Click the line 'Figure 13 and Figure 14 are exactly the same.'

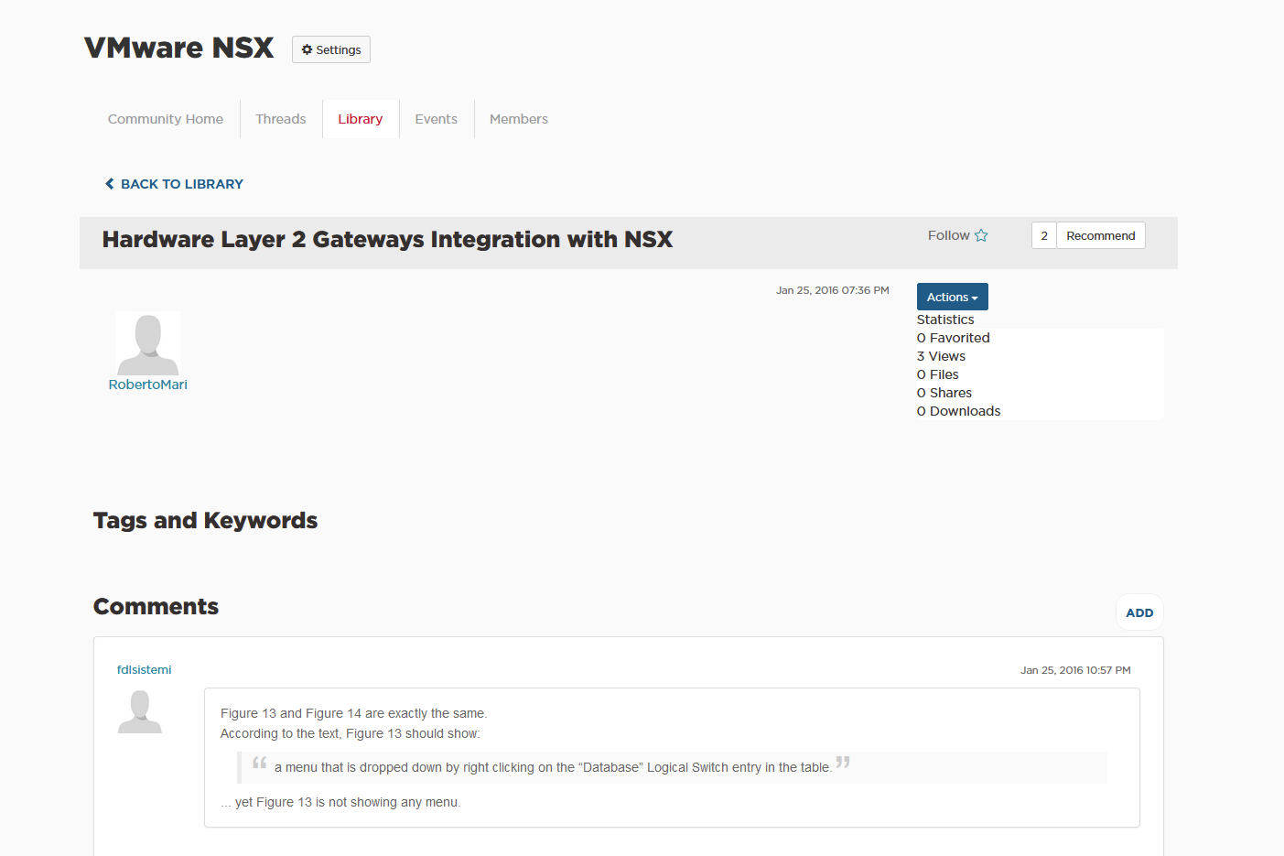pyautogui.click(x=354, y=713)
